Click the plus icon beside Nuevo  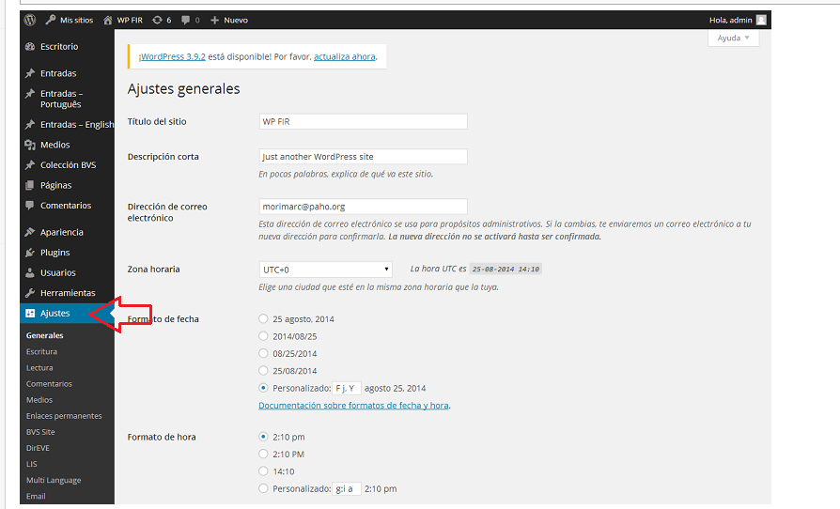215,20
